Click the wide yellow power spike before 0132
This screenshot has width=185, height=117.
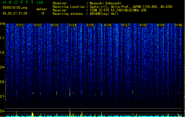pos(32,114)
